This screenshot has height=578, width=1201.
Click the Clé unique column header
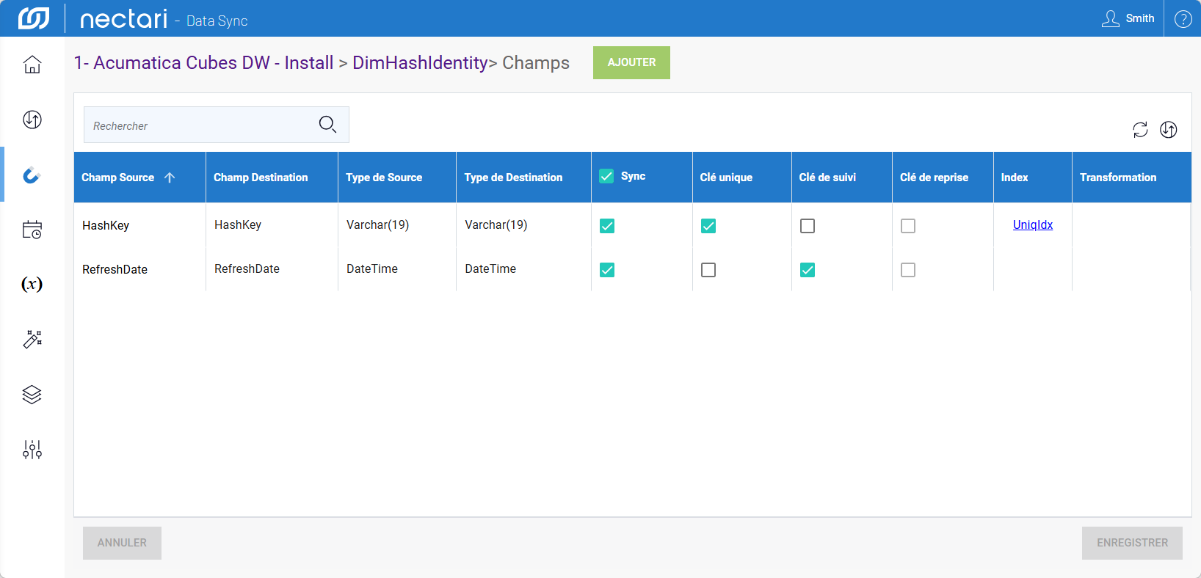[x=741, y=178]
